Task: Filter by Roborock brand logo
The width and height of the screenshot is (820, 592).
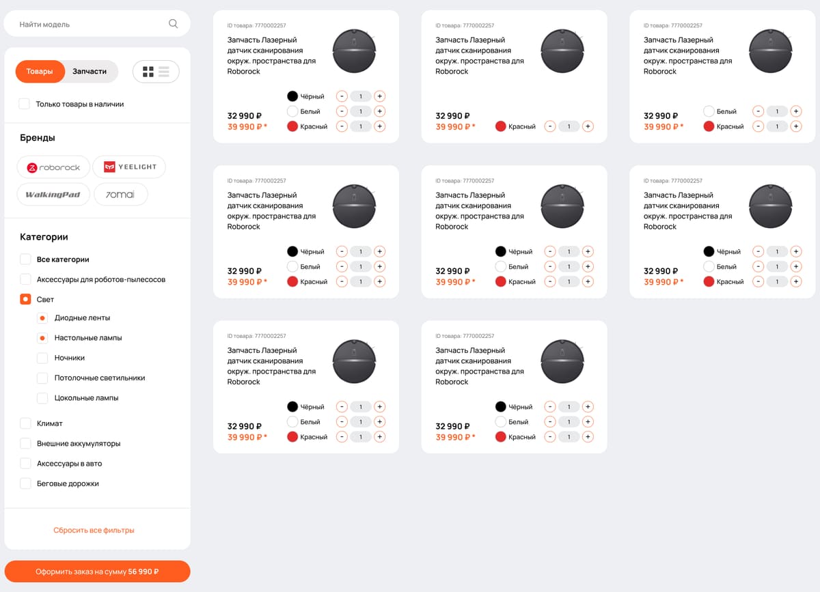Action: pos(53,167)
